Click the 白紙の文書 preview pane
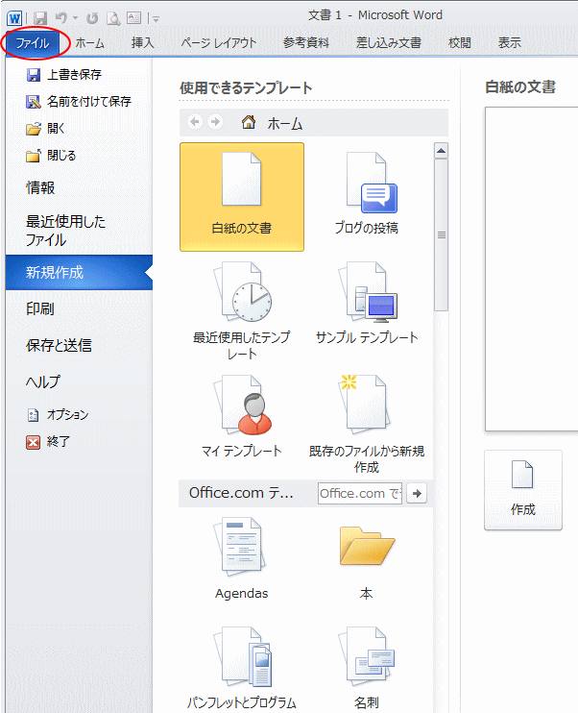The width and height of the screenshot is (578, 713). [531, 269]
